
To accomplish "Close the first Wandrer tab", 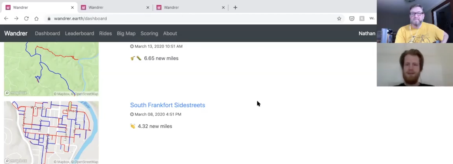I will pyautogui.click(x=72, y=7).
